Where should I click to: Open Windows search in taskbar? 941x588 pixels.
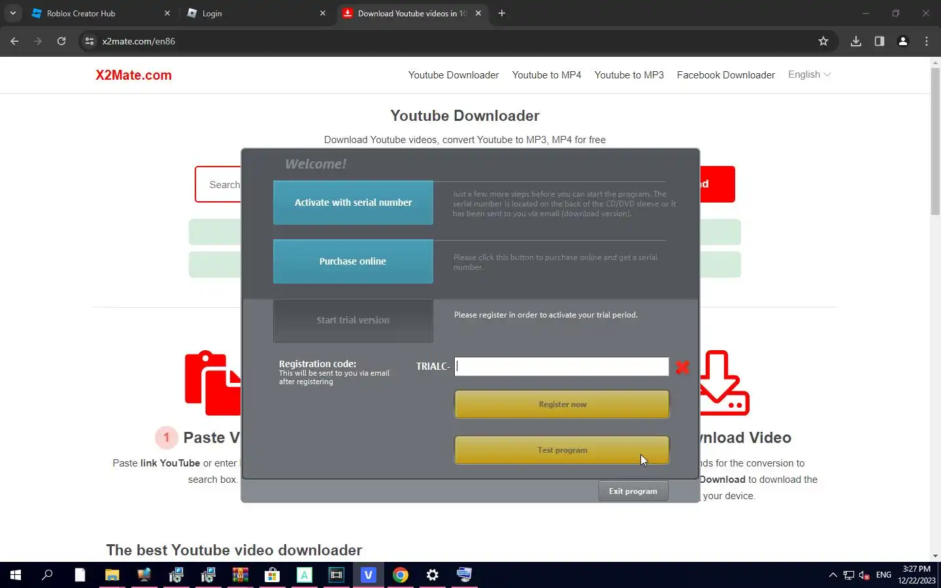click(x=47, y=575)
